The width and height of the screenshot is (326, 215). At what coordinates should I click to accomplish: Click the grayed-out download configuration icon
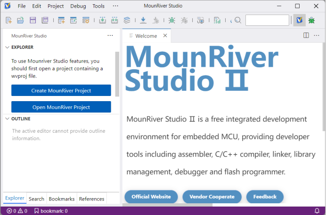click(155, 20)
